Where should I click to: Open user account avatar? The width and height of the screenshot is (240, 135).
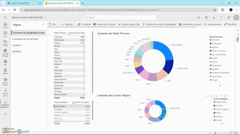coord(236,18)
